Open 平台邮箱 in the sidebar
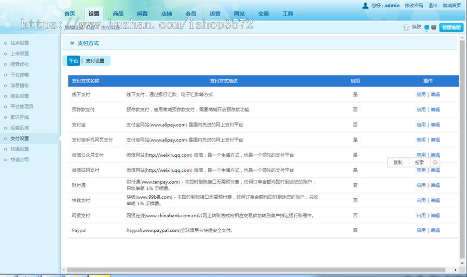The width and height of the screenshot is (467, 277). coord(20,75)
